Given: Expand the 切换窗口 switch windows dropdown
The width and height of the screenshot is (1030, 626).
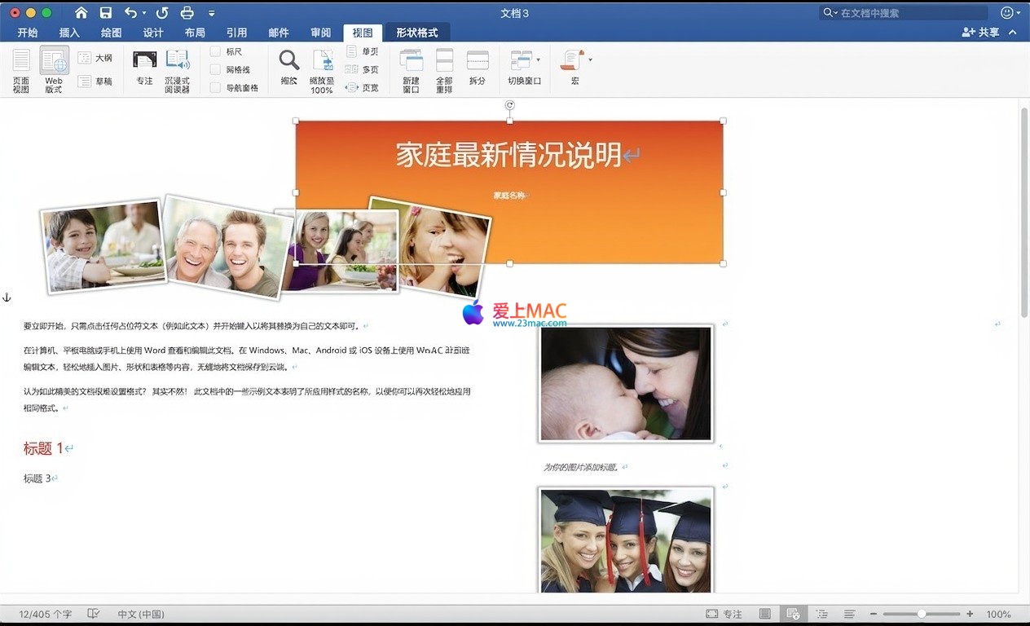Looking at the screenshot, I should coord(538,60).
